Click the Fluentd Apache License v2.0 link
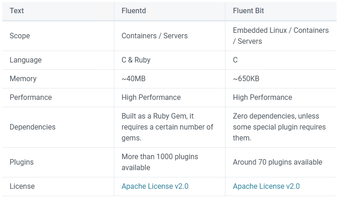 [155, 186]
